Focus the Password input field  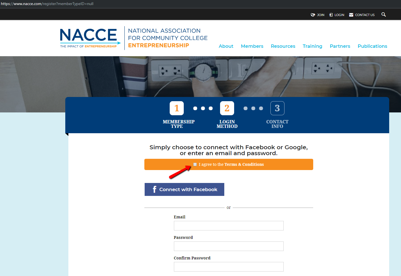228,246
